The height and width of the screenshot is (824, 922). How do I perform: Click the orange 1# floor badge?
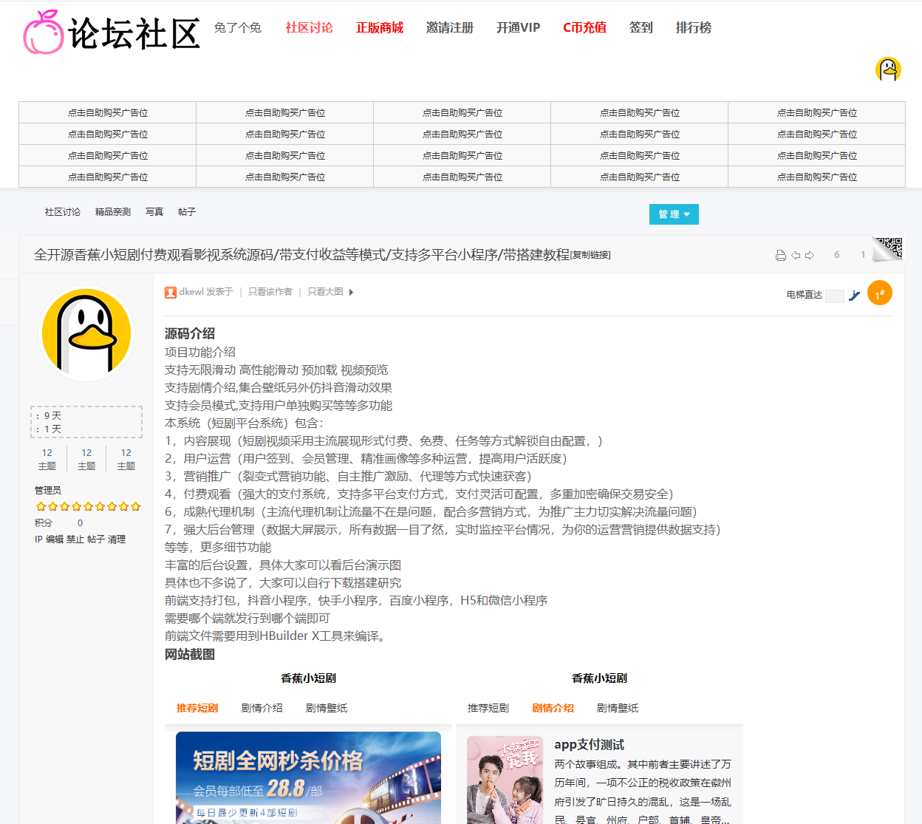pyautogui.click(x=879, y=293)
